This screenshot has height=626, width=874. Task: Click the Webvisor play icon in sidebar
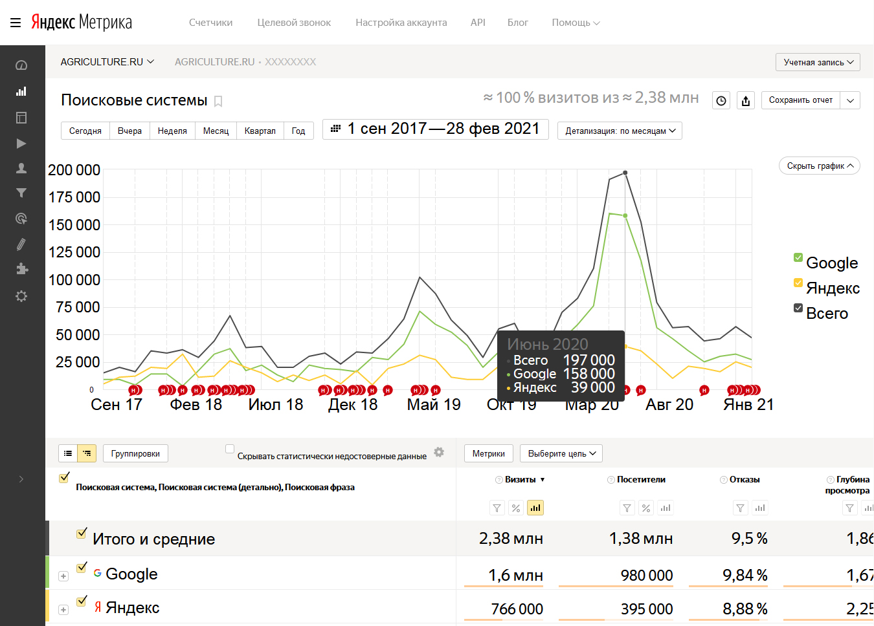[x=21, y=144]
